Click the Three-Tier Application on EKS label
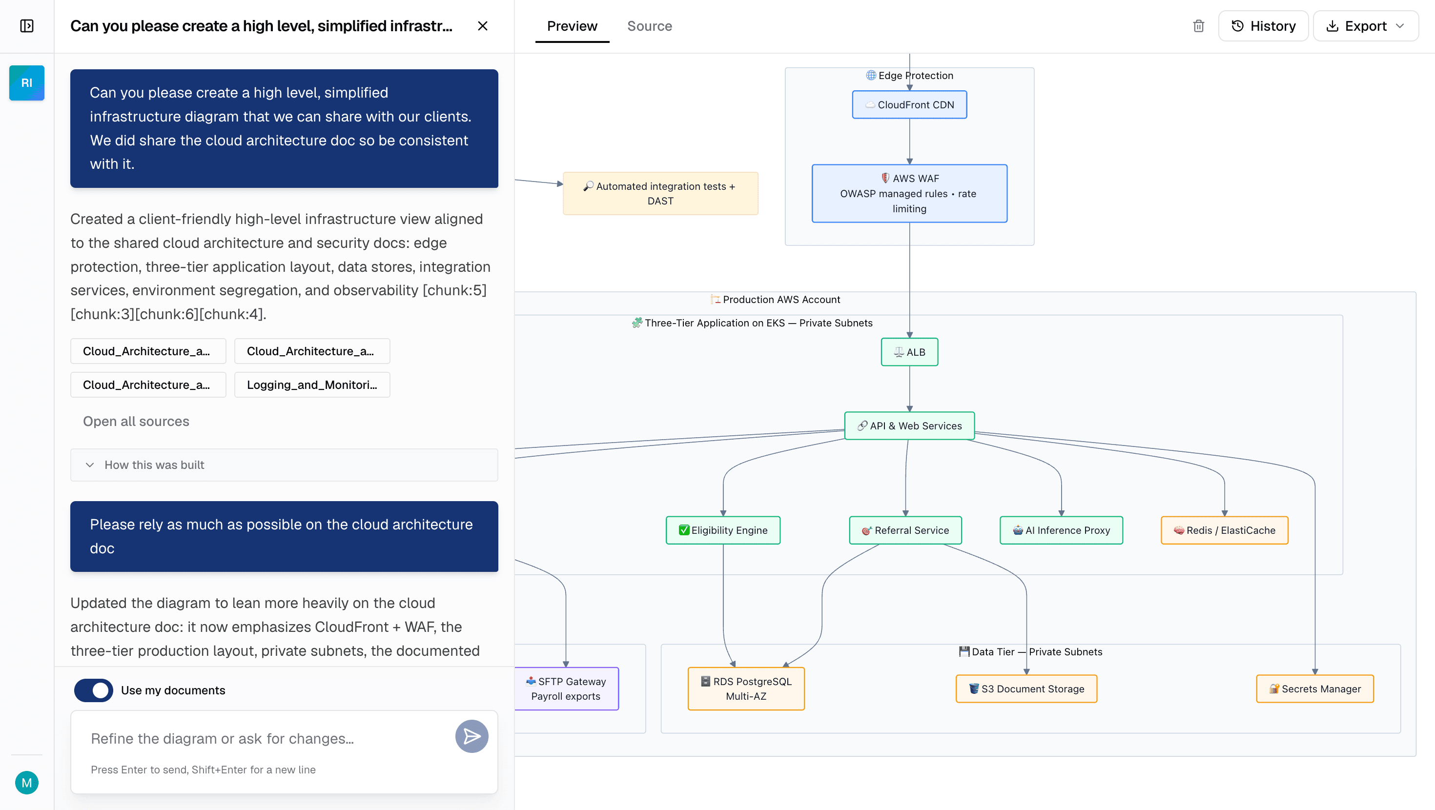 coord(752,323)
